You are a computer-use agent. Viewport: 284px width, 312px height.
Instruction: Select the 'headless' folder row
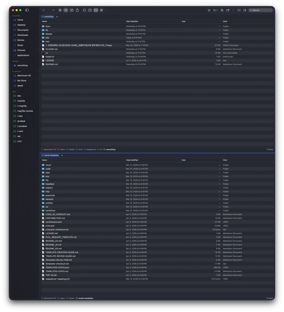coord(157,184)
